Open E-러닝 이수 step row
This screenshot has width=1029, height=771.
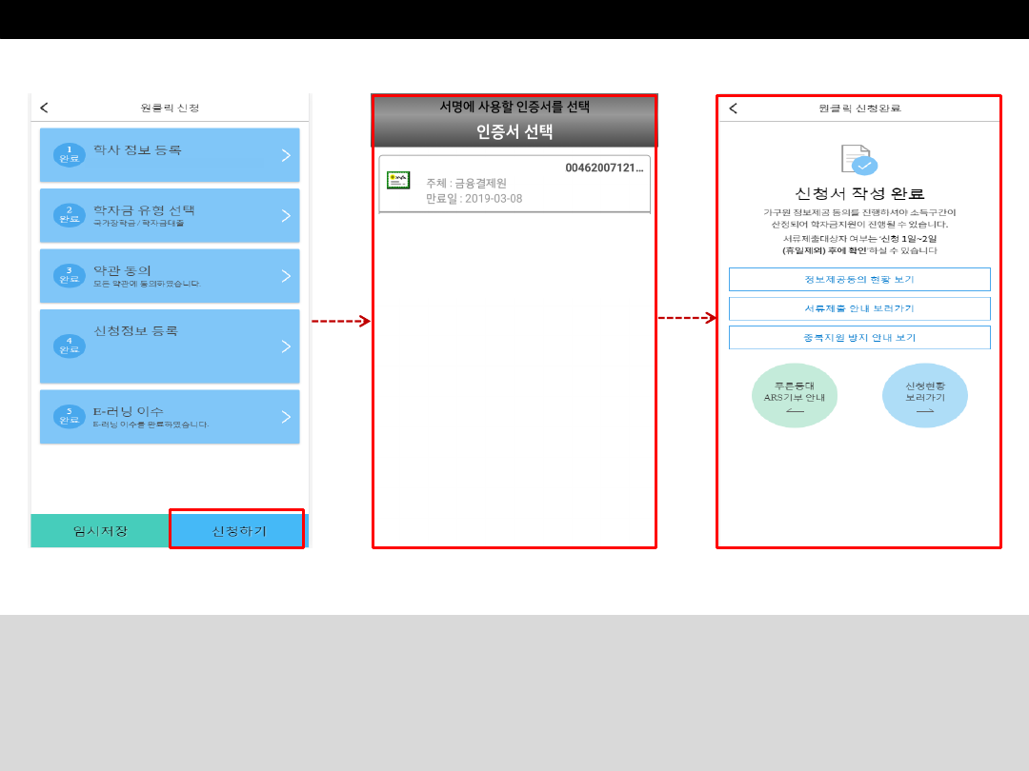pos(170,417)
